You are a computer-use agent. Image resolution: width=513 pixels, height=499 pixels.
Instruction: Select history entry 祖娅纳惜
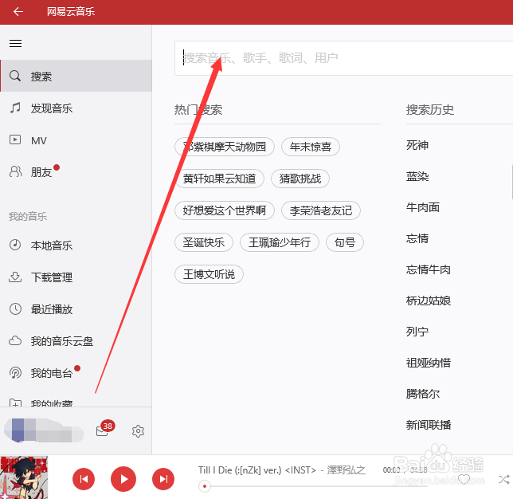pyautogui.click(x=429, y=363)
